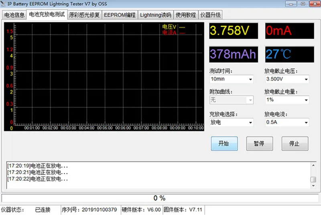Click the [17:20:21] log entry
Image resolution: width=321 pixels, height=215 pixels.
coord(37,172)
